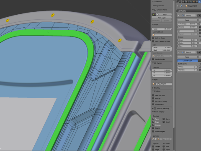Image resolution: width=201 pixels, height=151 pixels.
Task: Toggle Subsurf modifier render camera icon
Action: (198, 52)
